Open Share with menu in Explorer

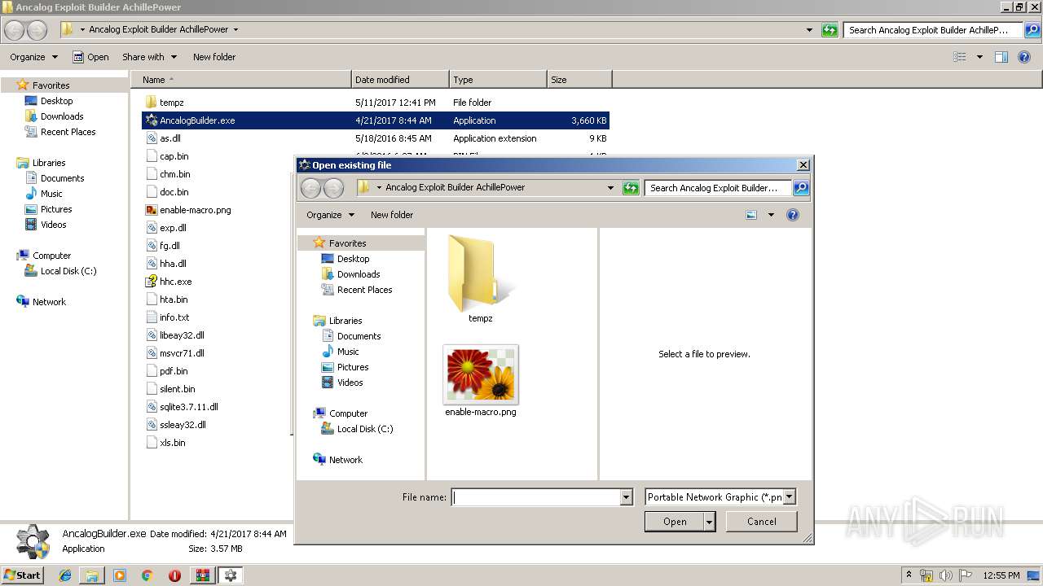coord(149,57)
